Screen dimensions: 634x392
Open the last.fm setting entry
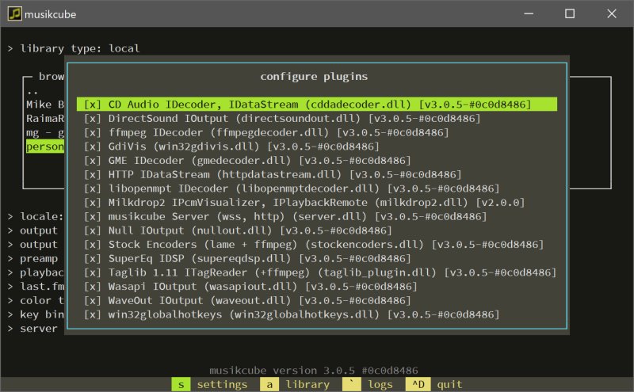(x=36, y=287)
